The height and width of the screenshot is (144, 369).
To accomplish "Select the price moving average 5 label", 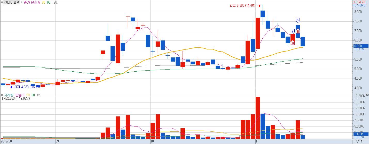I will point(39,2).
